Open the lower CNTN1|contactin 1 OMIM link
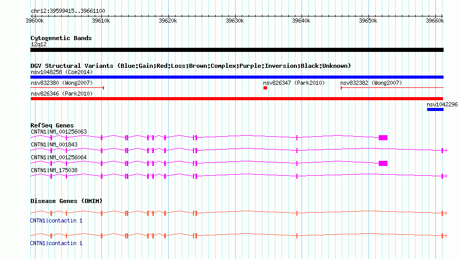This screenshot has height=259, width=458. 56,243
